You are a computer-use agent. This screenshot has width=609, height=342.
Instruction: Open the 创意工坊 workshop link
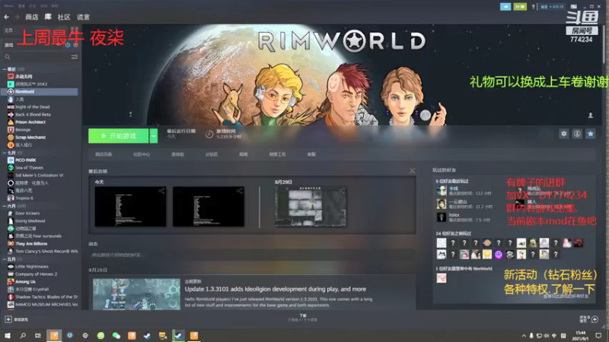click(277, 154)
